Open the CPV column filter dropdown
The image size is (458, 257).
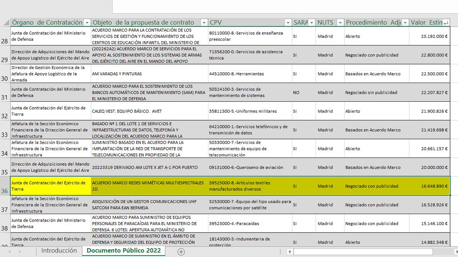point(288,23)
